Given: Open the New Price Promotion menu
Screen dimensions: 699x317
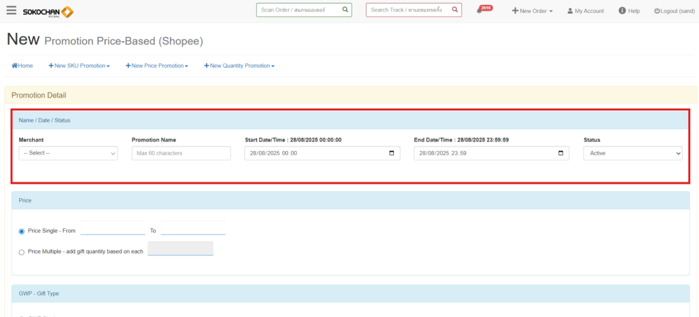Looking at the screenshot, I should tap(156, 66).
